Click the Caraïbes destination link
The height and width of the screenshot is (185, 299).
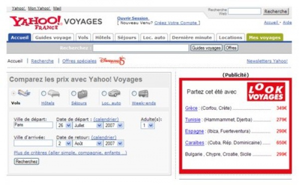click(x=194, y=143)
